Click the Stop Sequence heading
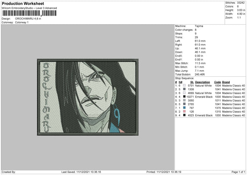This screenshot has height=175, width=247. coord(184,78)
